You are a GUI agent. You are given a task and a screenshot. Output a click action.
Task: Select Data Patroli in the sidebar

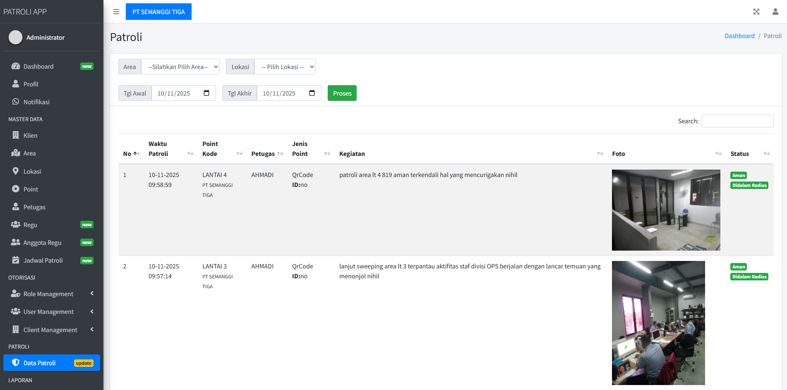[40, 363]
